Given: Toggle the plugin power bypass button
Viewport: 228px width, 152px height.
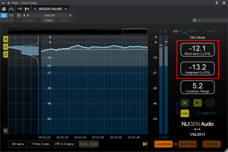Looking at the screenshot, I should click(4, 15).
